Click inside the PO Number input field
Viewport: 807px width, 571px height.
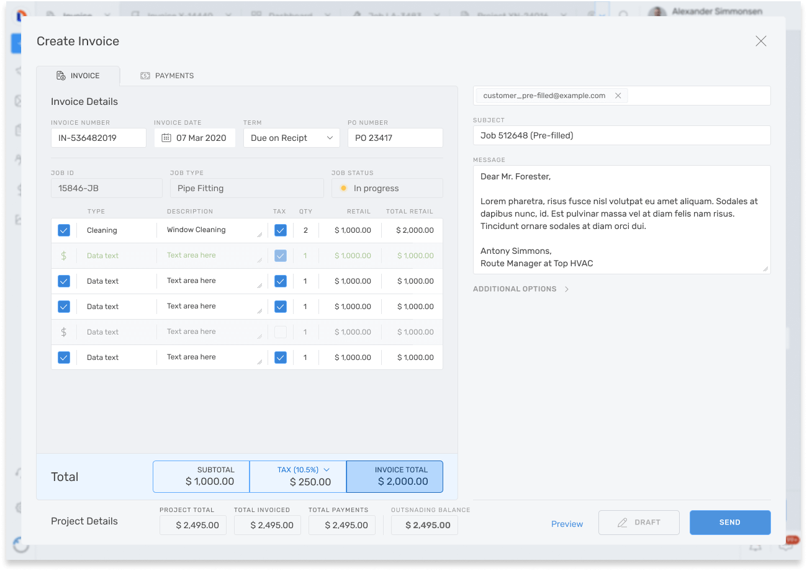point(395,137)
